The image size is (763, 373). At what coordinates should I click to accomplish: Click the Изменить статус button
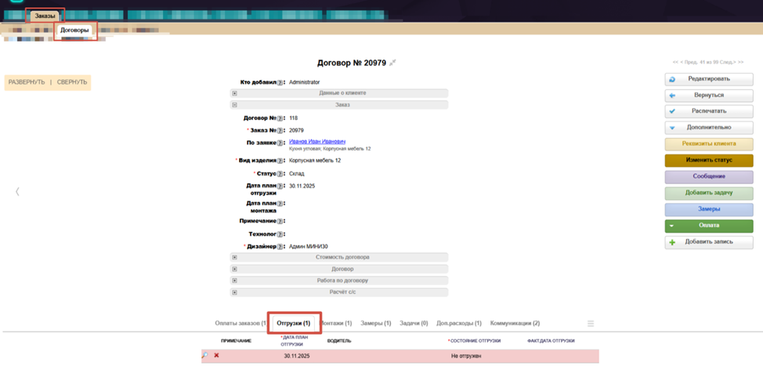pyautogui.click(x=708, y=160)
